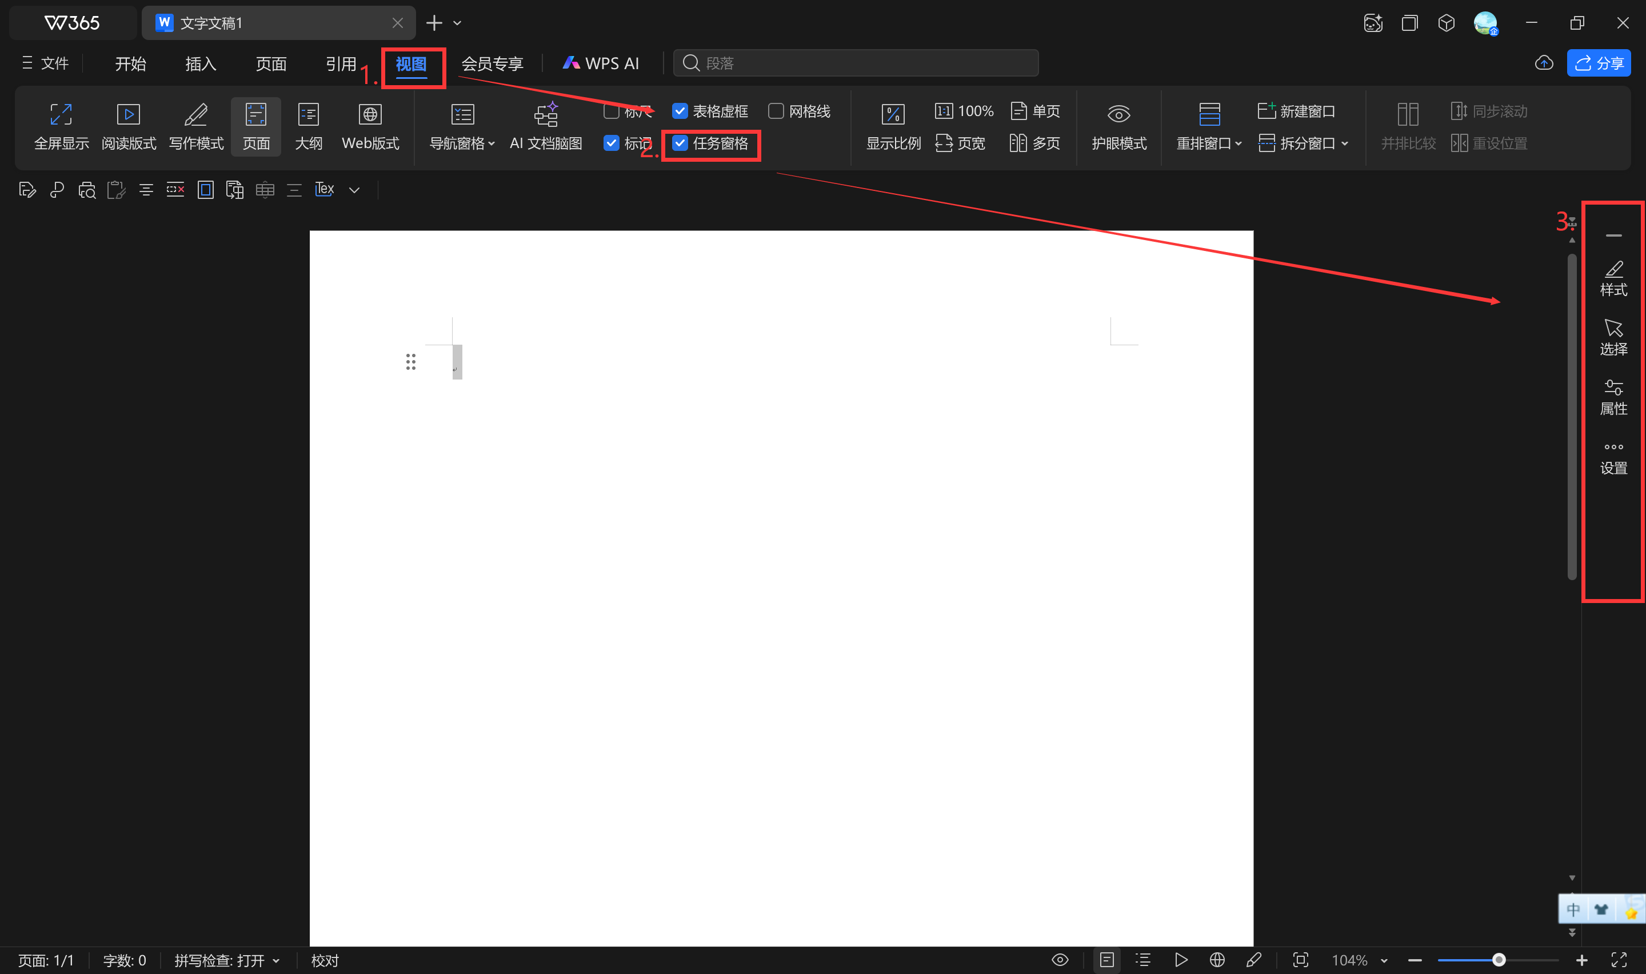Screen dimensions: 1646x974
Task: Open the Styles pane in sidebar
Action: (1613, 278)
